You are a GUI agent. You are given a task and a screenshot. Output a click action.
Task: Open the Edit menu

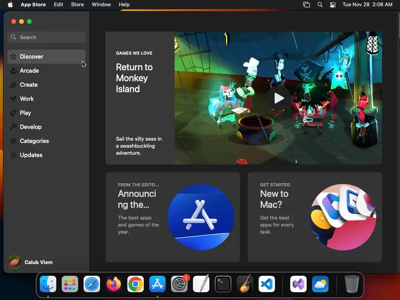coord(59,5)
